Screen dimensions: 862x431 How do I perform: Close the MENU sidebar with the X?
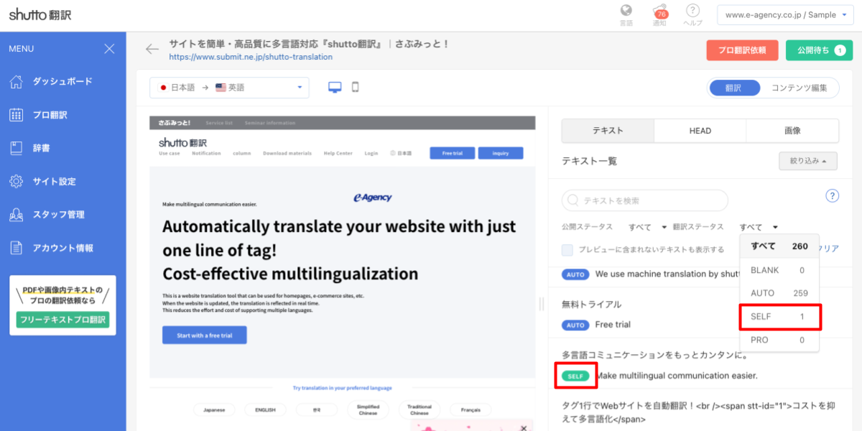tap(109, 49)
